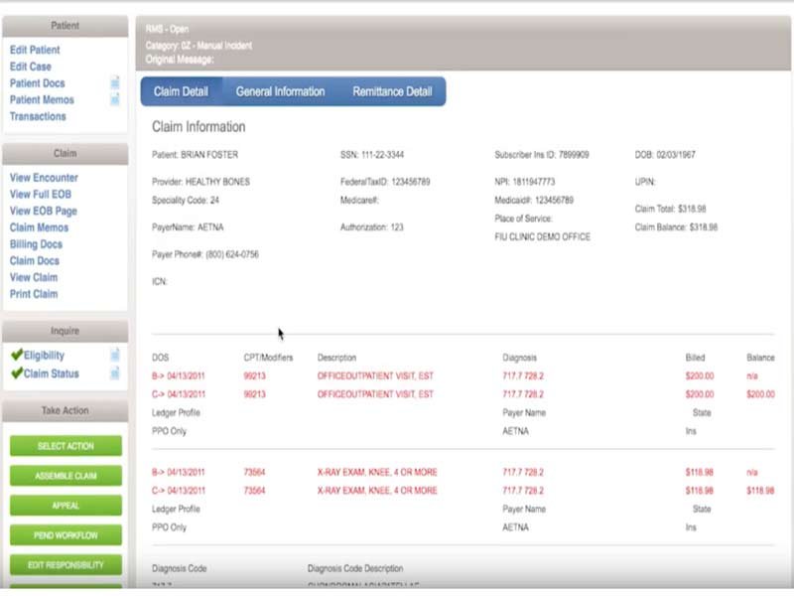Open the Billing Docs link
Viewport: 794px width, 596px height.
pyautogui.click(x=36, y=244)
